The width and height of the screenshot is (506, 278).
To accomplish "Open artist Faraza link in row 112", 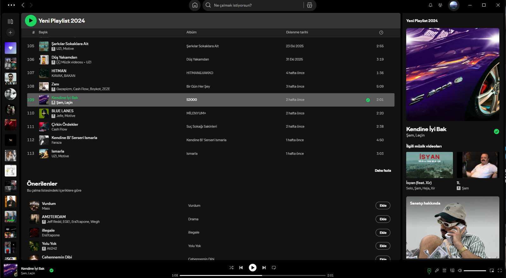I will tap(57, 142).
